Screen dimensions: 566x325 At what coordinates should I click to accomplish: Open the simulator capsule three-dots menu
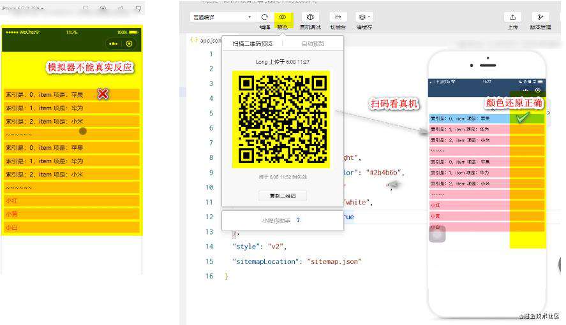click(114, 43)
